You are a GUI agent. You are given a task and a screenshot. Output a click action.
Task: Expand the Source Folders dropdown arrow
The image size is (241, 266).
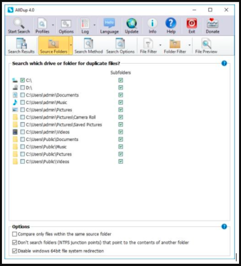click(x=71, y=45)
